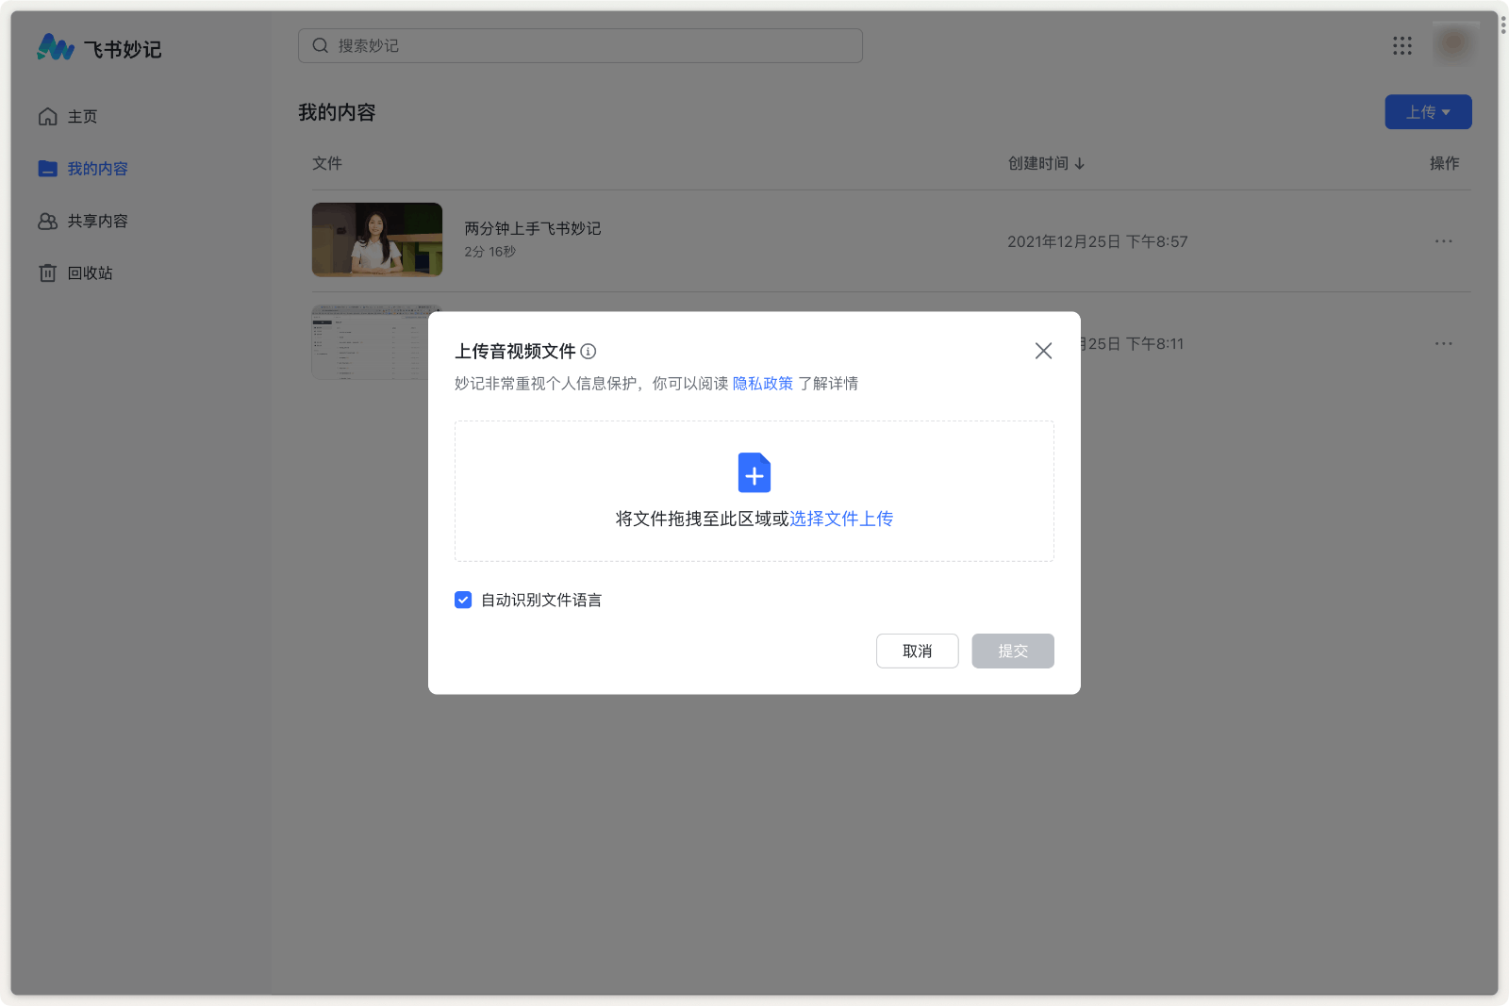Viewport: 1509px width, 1006px height.
Task: Open actions menu for 两分钟上手飞书妙记
Action: 1443,240
